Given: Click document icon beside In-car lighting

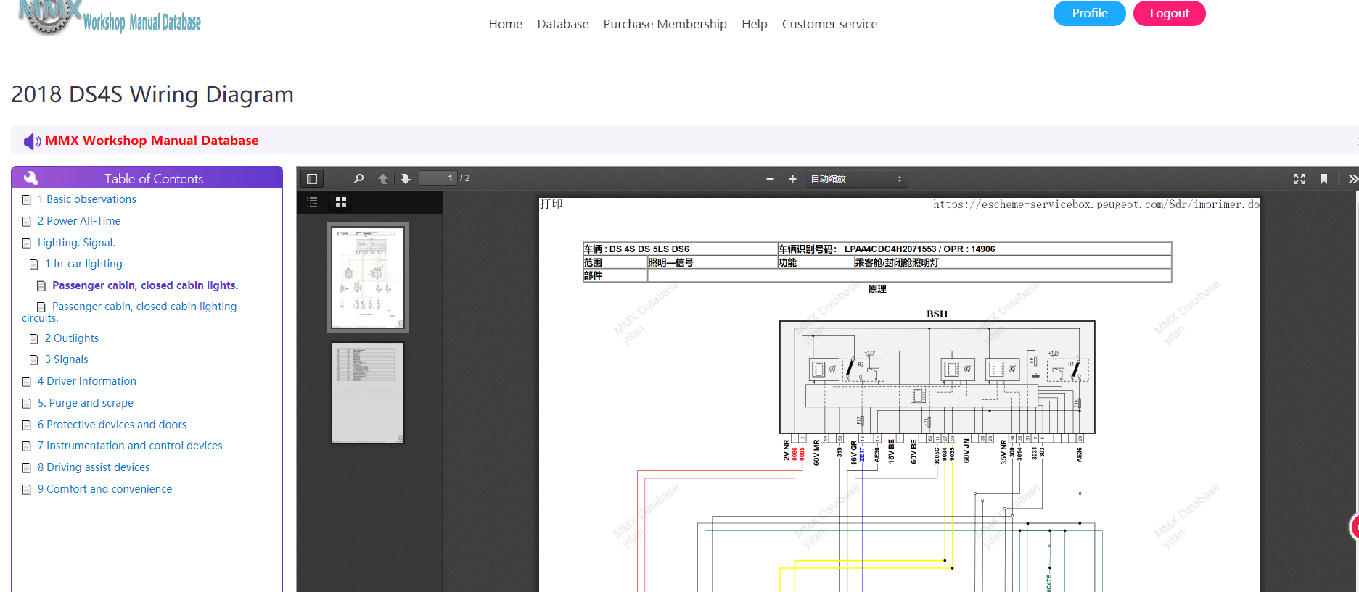Looking at the screenshot, I should [x=34, y=264].
